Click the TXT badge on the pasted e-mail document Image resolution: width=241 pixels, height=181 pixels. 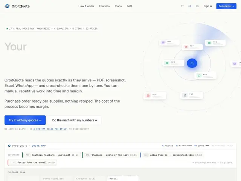(x=13, y=163)
